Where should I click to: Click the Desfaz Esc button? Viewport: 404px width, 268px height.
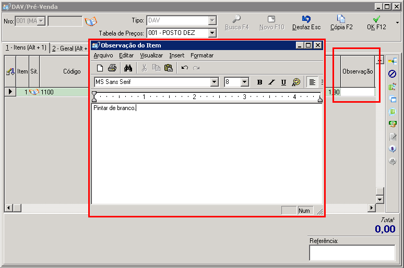click(x=306, y=23)
